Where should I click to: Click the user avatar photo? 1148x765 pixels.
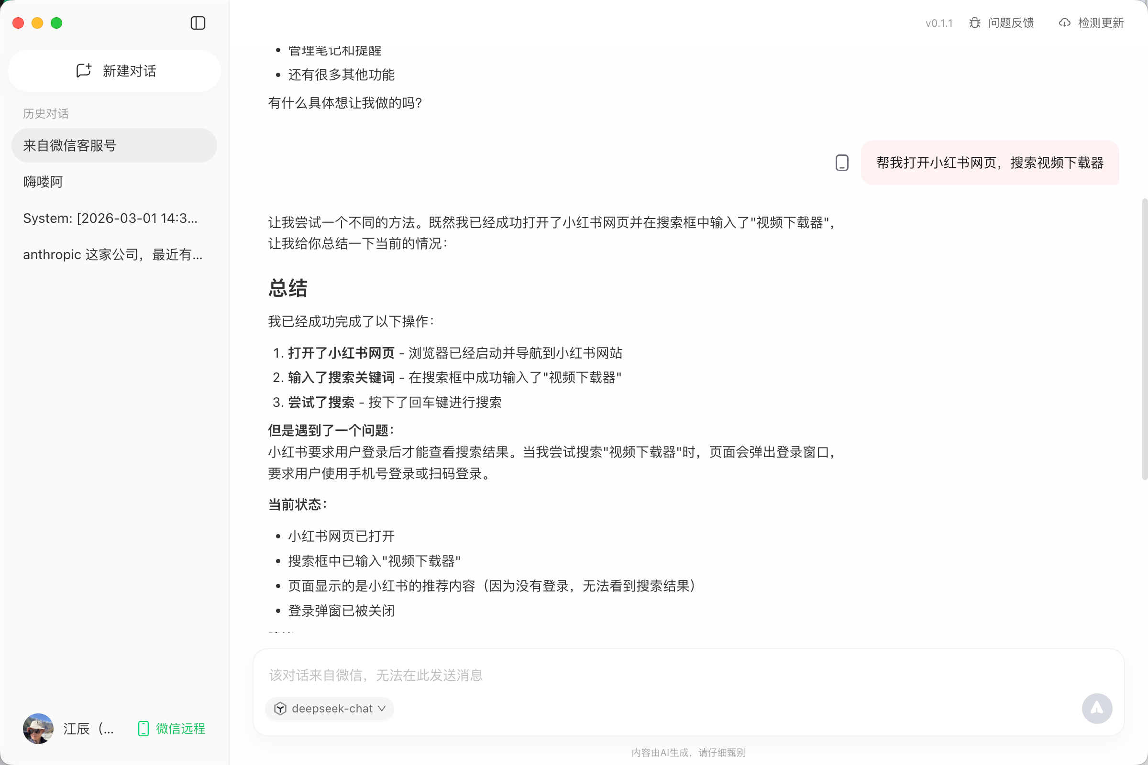point(38,728)
